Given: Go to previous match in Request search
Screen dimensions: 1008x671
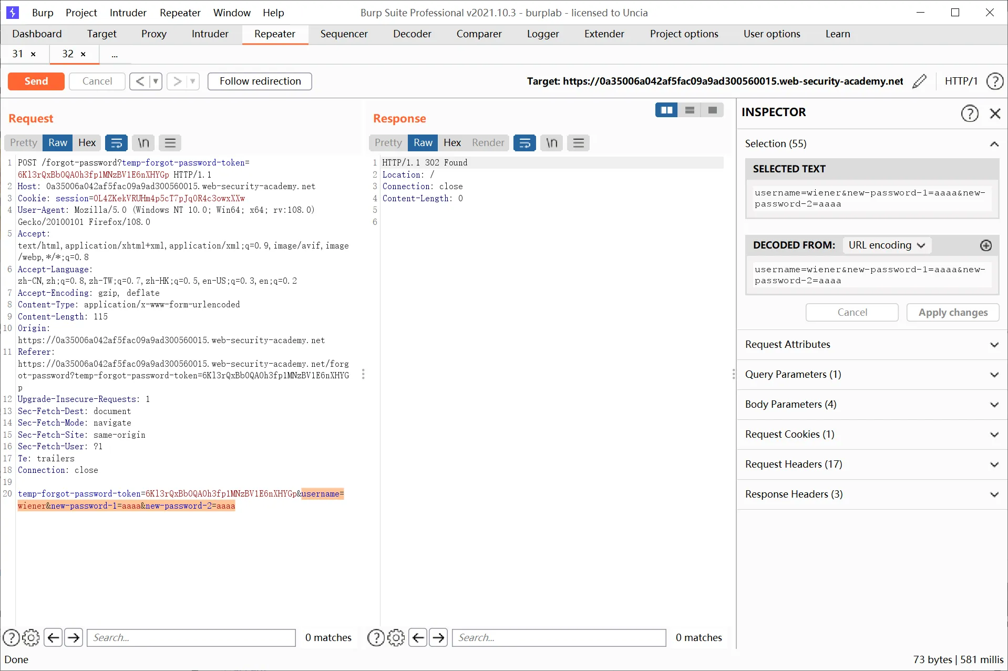Looking at the screenshot, I should [x=53, y=638].
